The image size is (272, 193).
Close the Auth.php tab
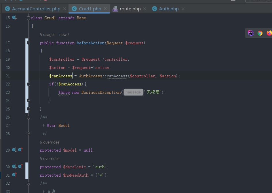point(183,9)
